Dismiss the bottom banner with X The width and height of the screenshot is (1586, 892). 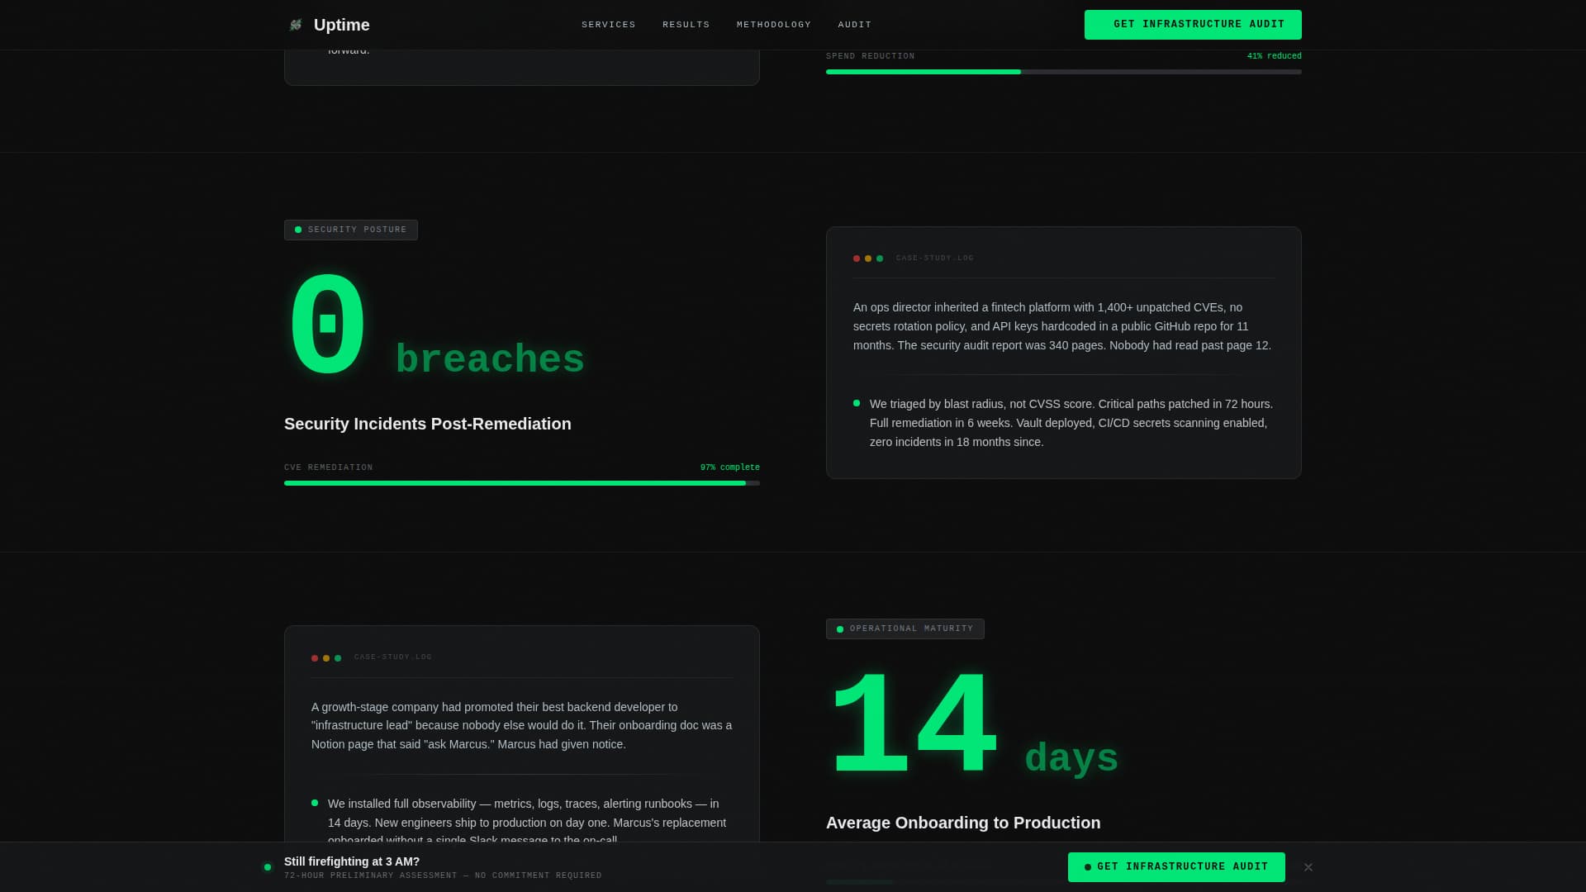(1308, 867)
